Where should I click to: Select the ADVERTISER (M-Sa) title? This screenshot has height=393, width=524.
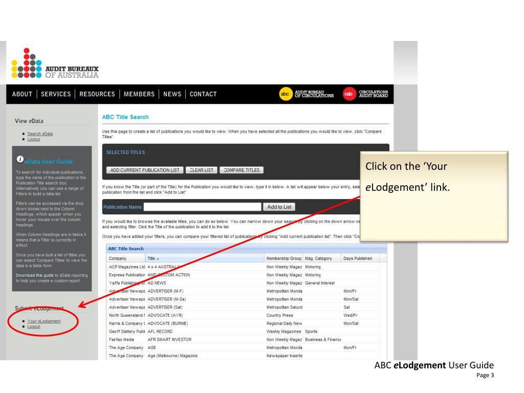(167, 299)
